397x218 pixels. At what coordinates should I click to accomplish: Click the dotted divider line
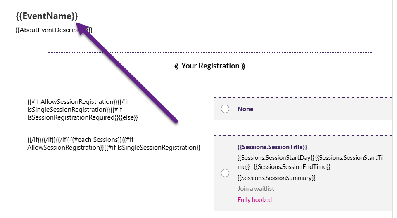click(210, 52)
